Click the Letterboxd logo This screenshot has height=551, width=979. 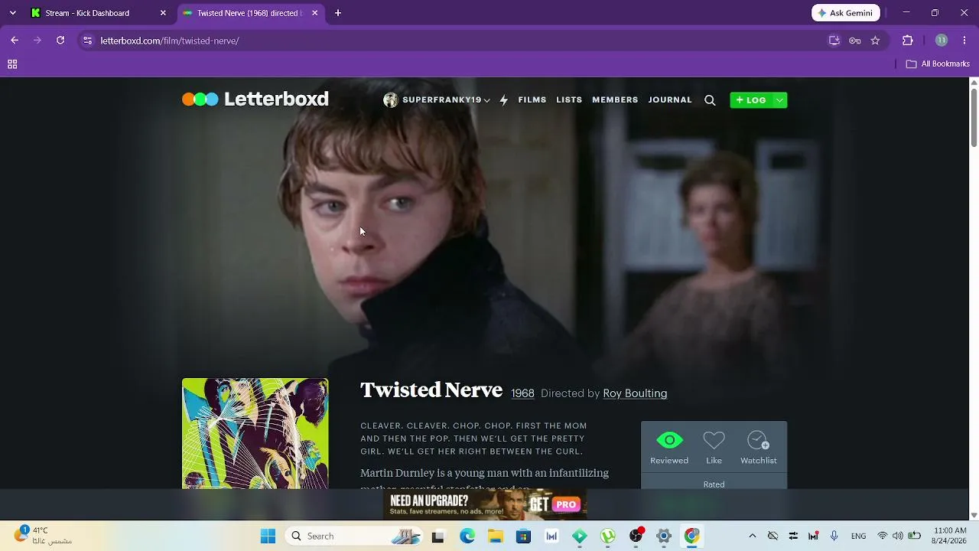pos(255,99)
